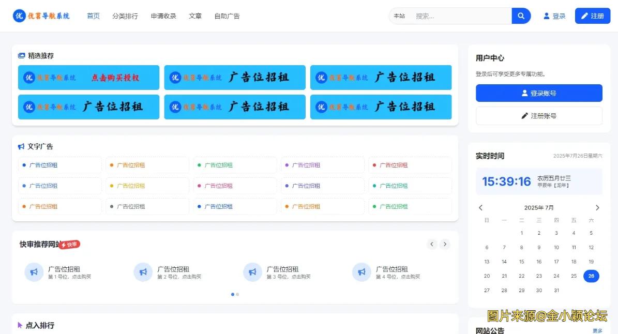
Task: Click the 点击购买授权 banner
Action: pyautogui.click(x=88, y=77)
